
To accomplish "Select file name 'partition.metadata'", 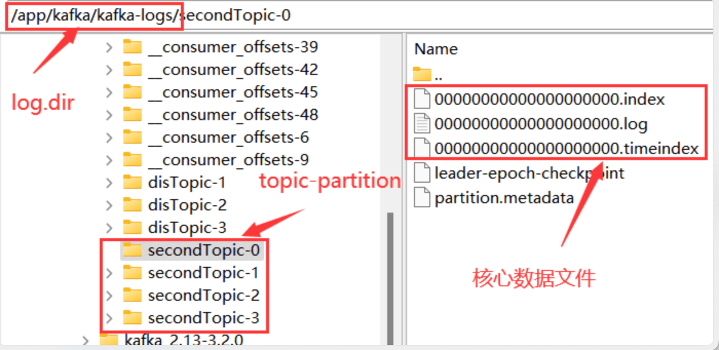I will pyautogui.click(x=504, y=198).
